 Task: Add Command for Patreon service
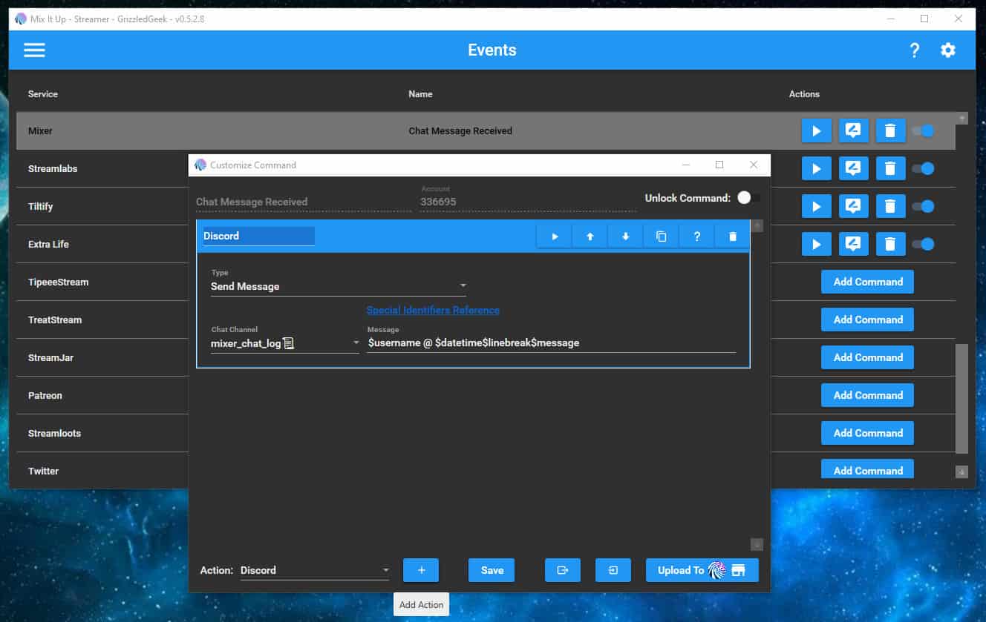tap(867, 395)
